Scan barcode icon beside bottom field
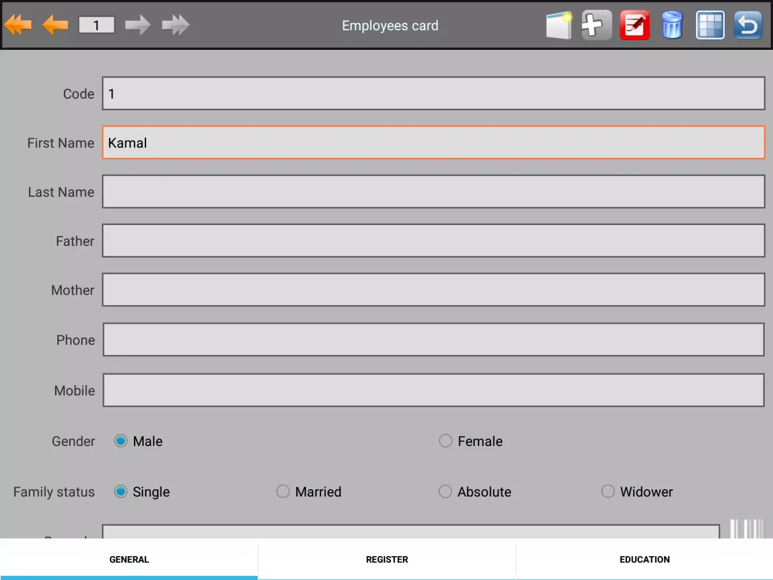 747,529
